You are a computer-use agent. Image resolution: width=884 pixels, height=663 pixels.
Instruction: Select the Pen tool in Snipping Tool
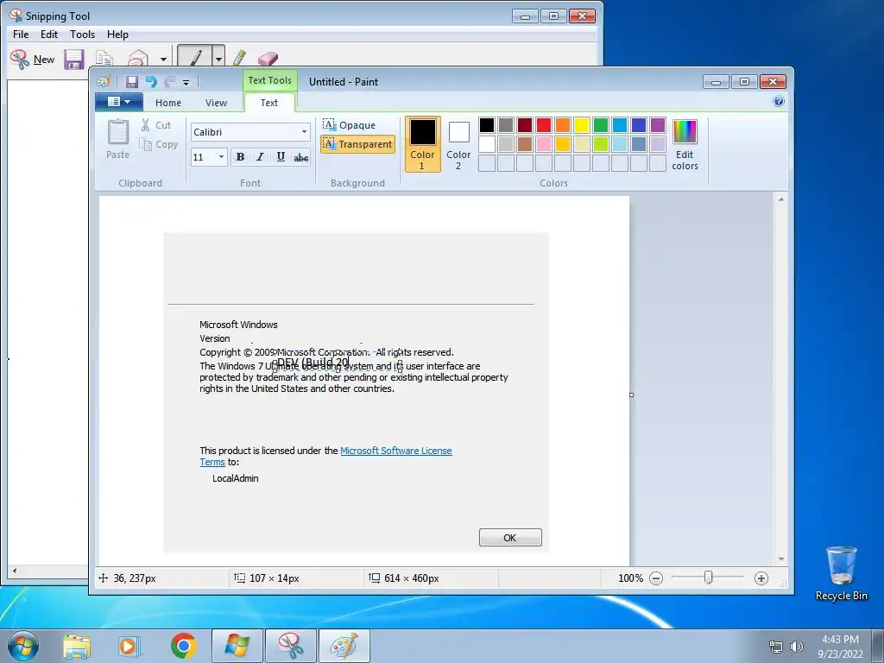pyautogui.click(x=194, y=58)
